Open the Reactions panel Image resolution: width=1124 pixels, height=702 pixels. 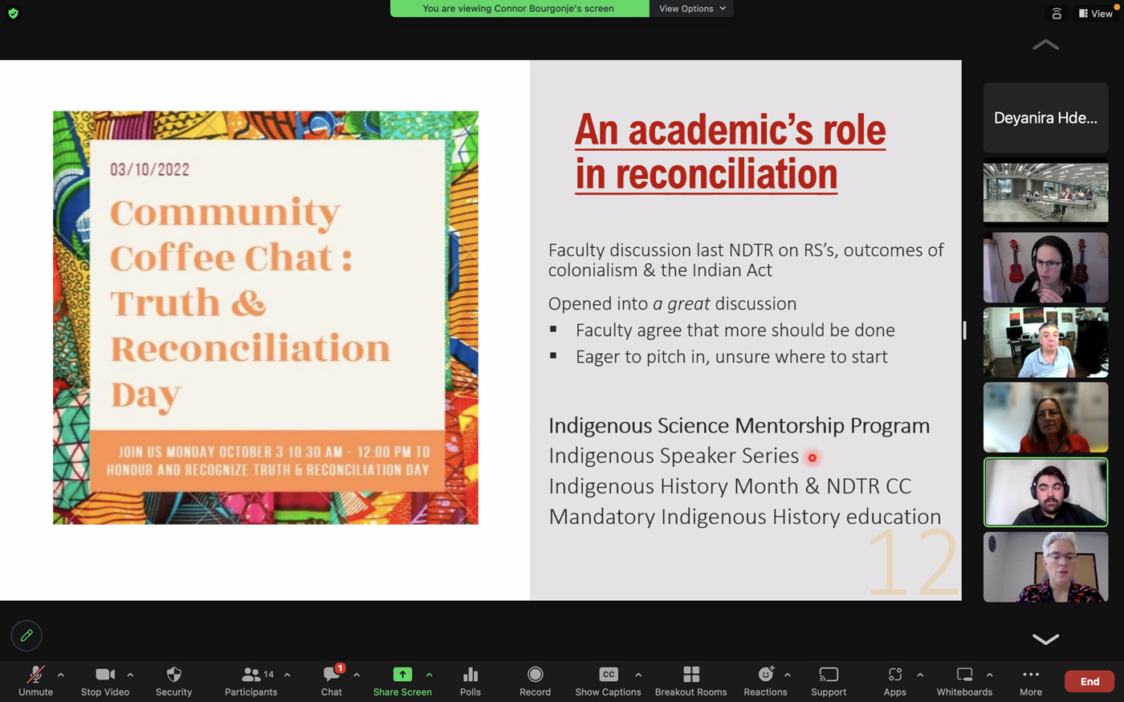pyautogui.click(x=765, y=680)
